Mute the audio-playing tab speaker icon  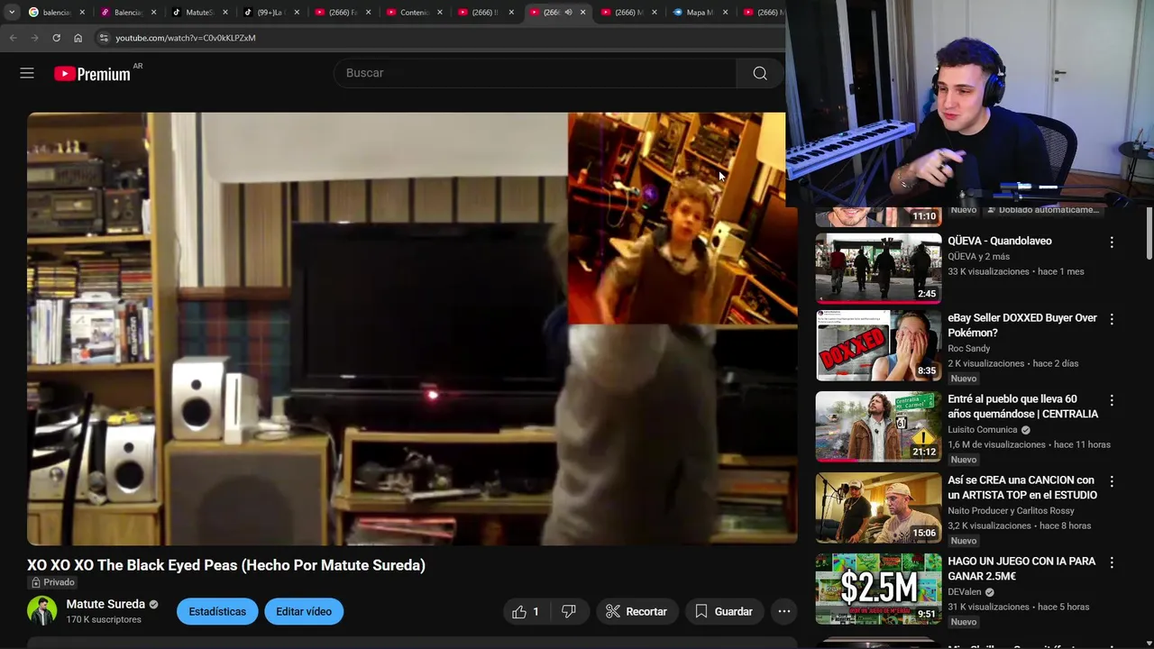(568, 13)
